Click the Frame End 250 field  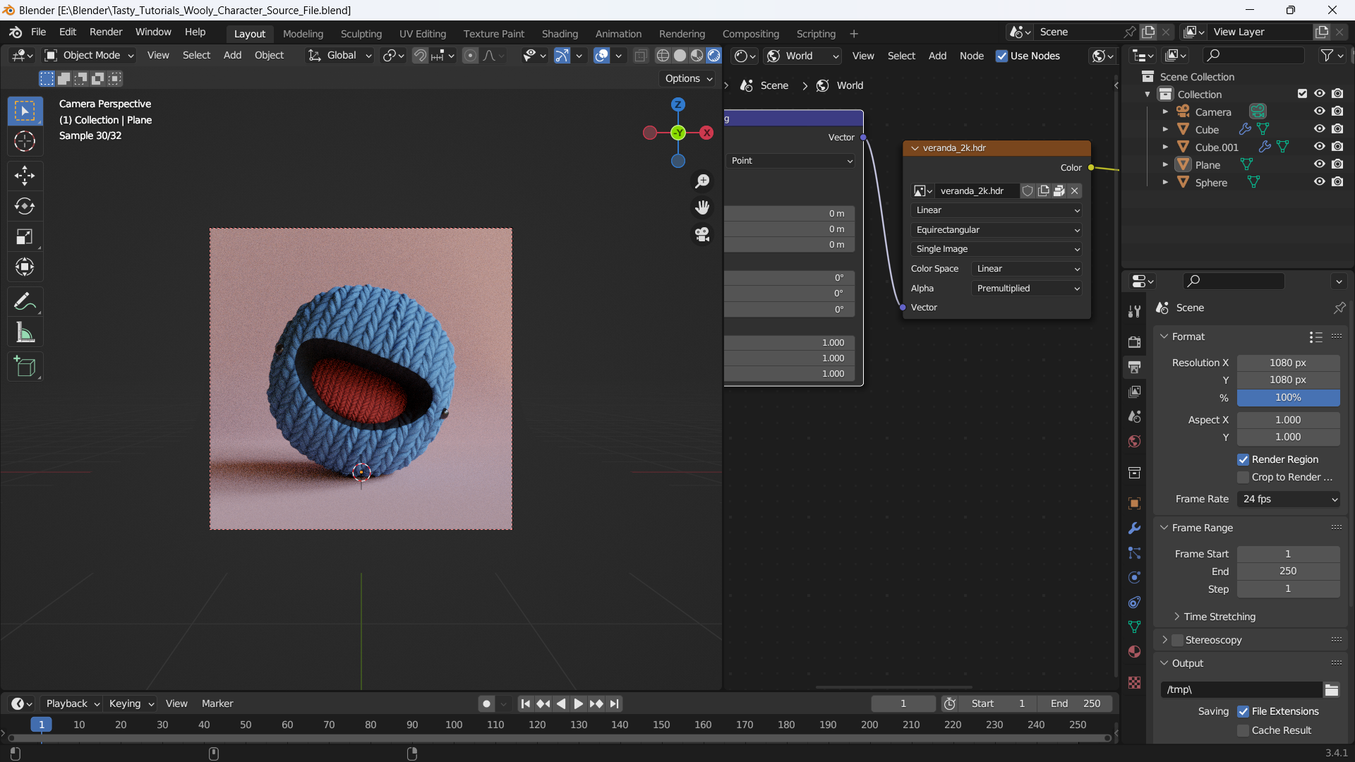click(x=1289, y=571)
